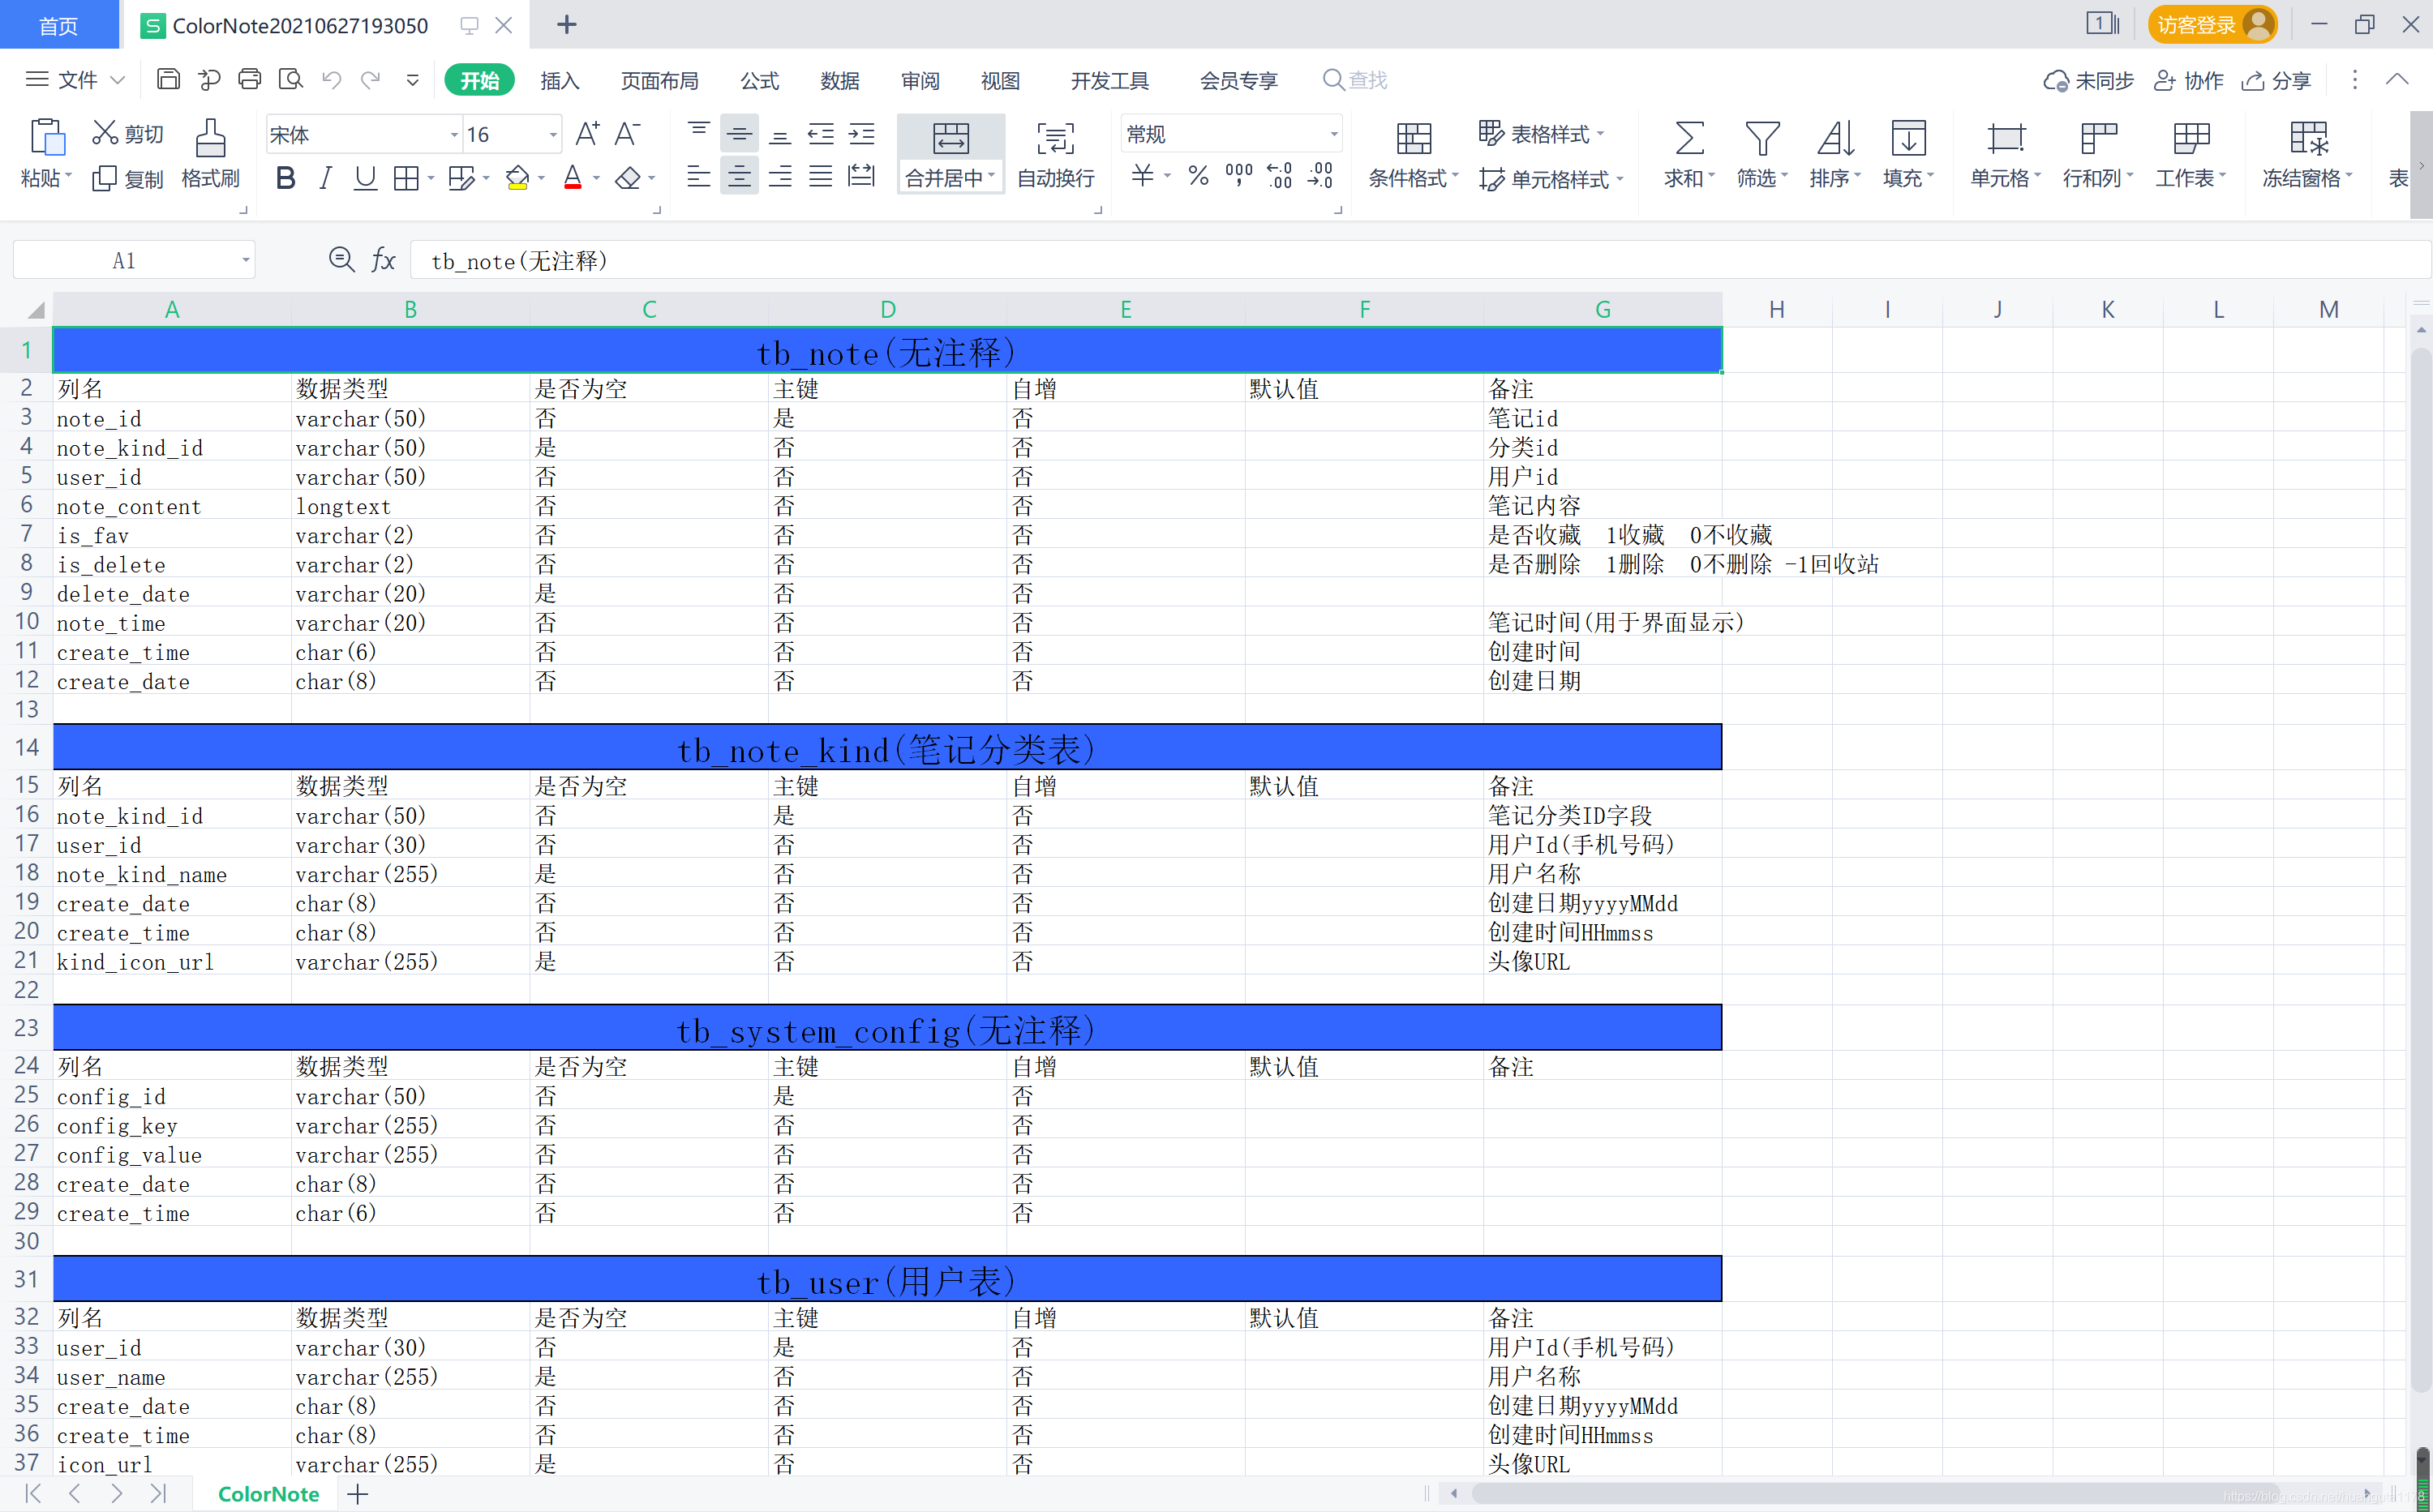
Task: Click the Cut scissors button
Action: [127, 133]
